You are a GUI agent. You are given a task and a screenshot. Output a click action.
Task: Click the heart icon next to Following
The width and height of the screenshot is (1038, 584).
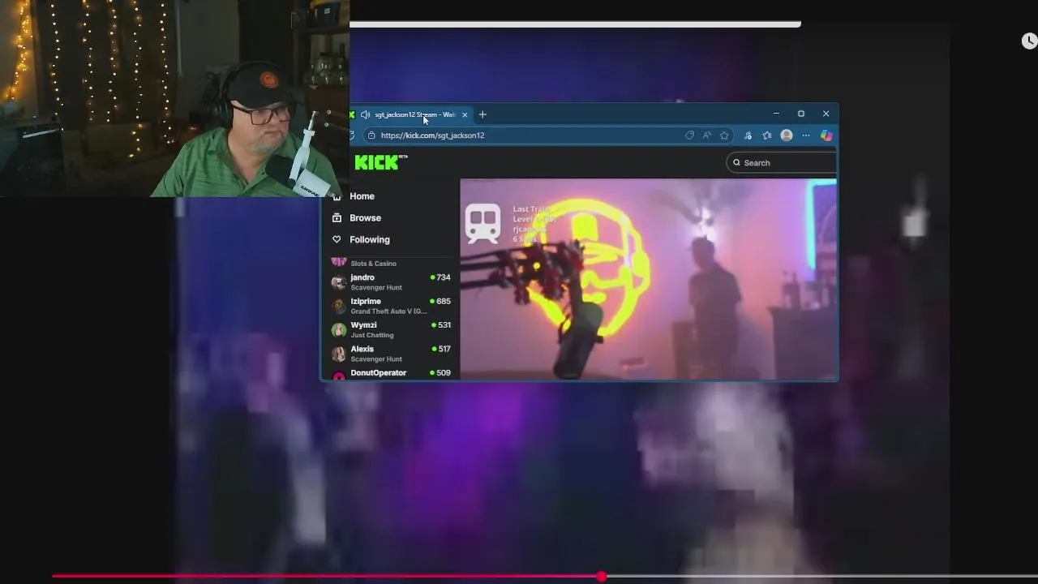point(337,240)
